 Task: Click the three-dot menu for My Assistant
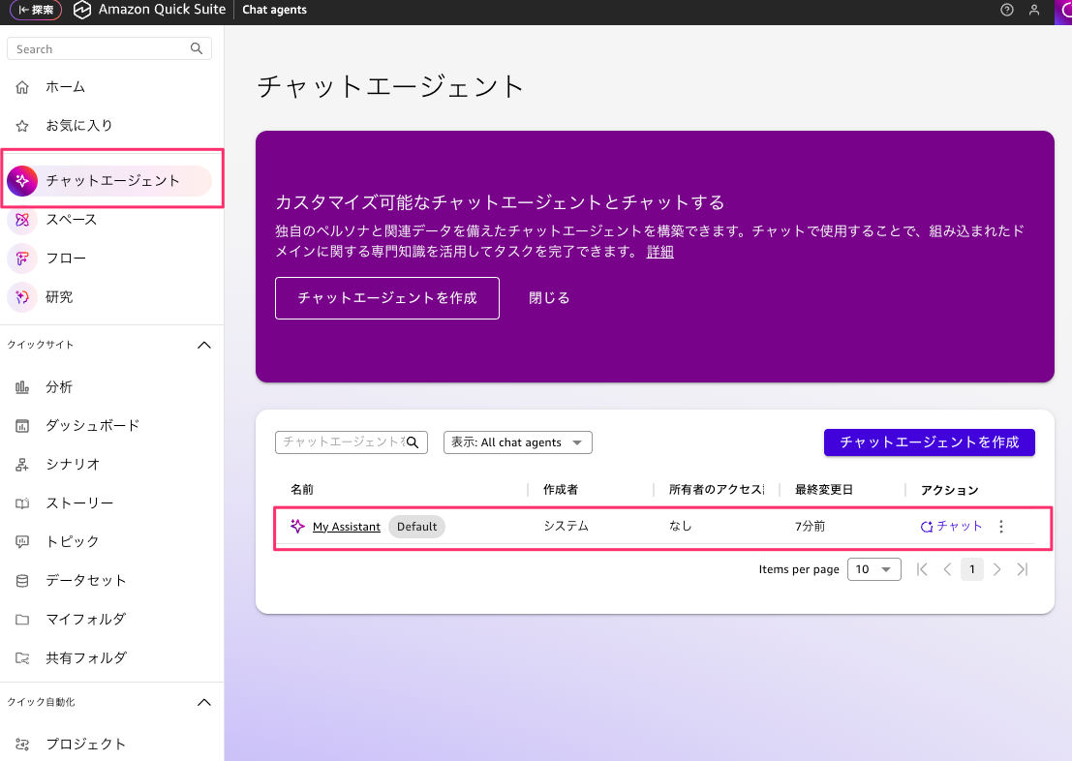point(1001,527)
